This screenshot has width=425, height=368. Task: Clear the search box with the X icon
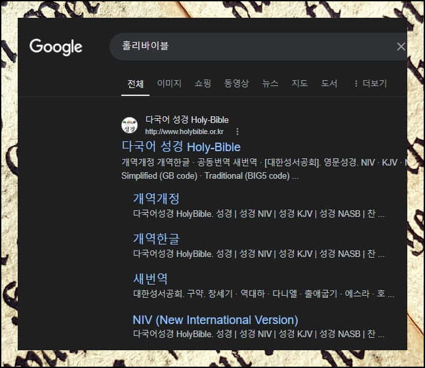(x=401, y=47)
